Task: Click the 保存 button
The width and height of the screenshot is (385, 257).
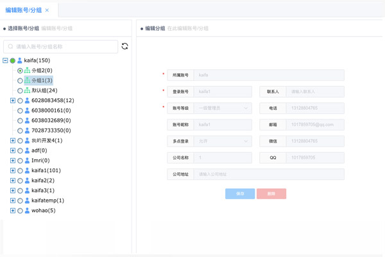Action: pos(240,193)
